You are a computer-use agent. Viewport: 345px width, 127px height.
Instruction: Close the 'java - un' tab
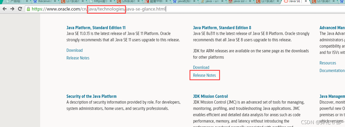tap(222, 1)
